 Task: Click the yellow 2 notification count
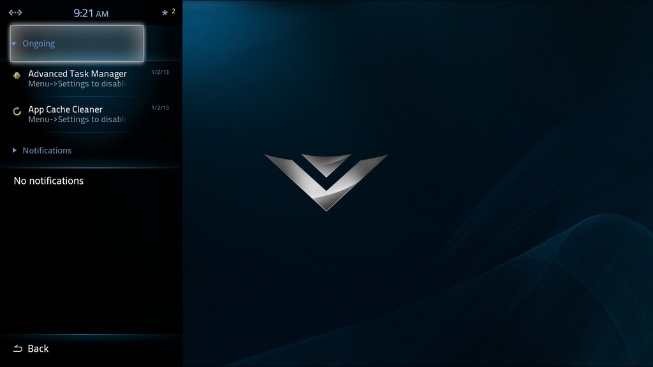click(x=173, y=11)
